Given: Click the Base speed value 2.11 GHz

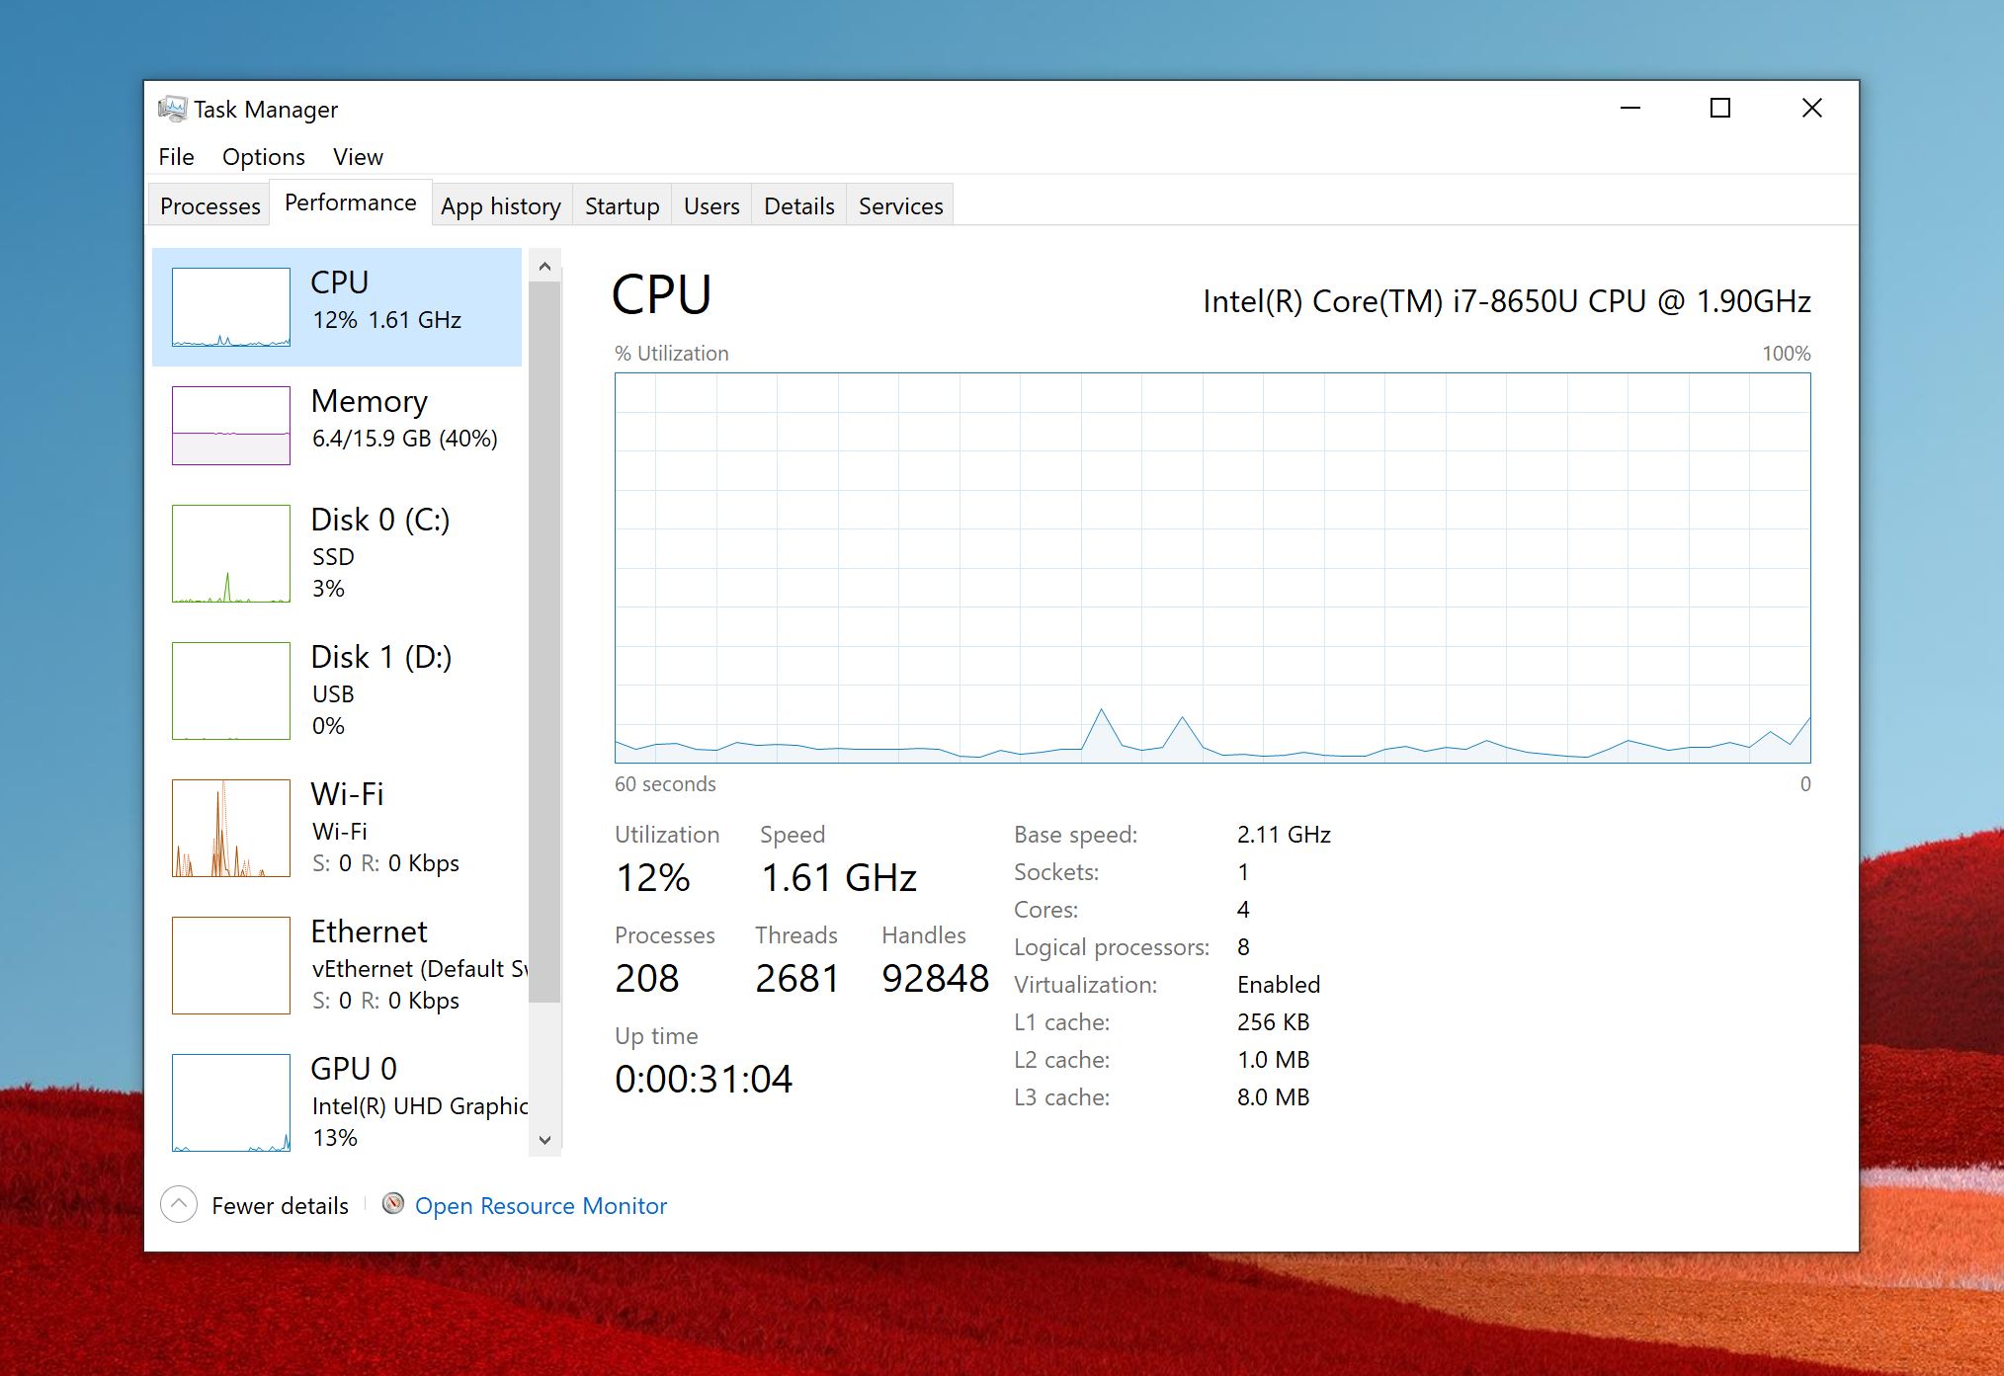Looking at the screenshot, I should pyautogui.click(x=1284, y=835).
